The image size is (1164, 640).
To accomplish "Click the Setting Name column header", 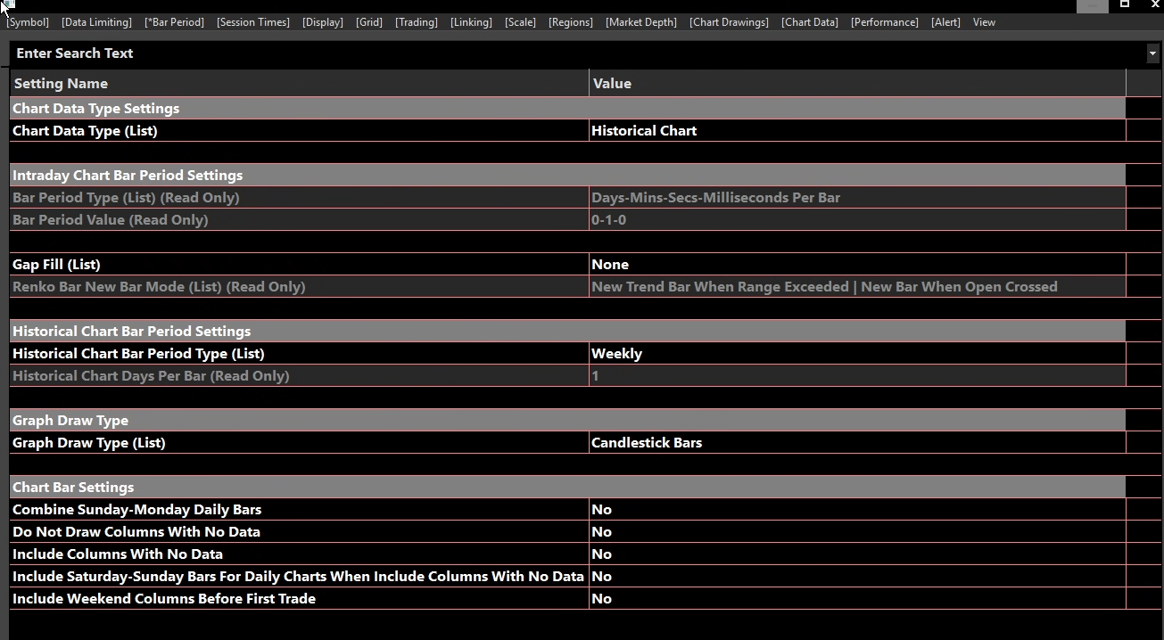I will click(299, 84).
